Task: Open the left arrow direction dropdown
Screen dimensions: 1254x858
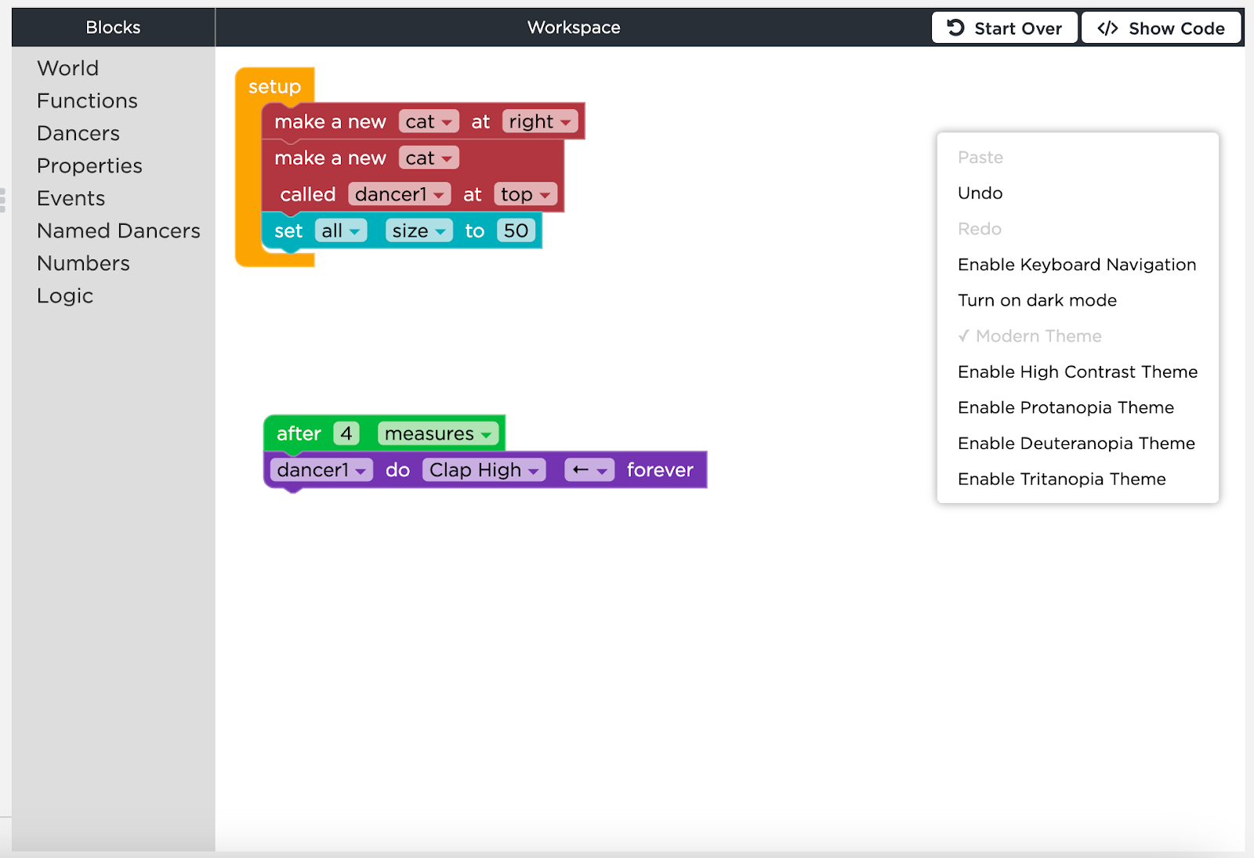Action: click(x=589, y=470)
